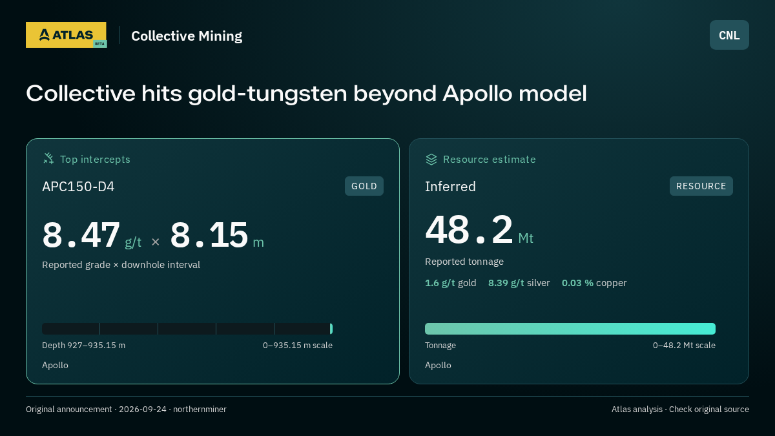Image resolution: width=775 pixels, height=436 pixels.
Task: Click the Collective Mining company name
Action: [187, 36]
